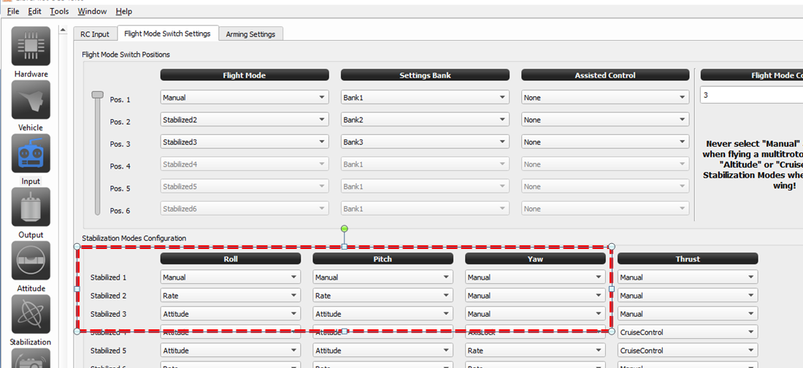Click the Input controller icon
Viewport: 803px width, 368px height.
pyautogui.click(x=31, y=153)
